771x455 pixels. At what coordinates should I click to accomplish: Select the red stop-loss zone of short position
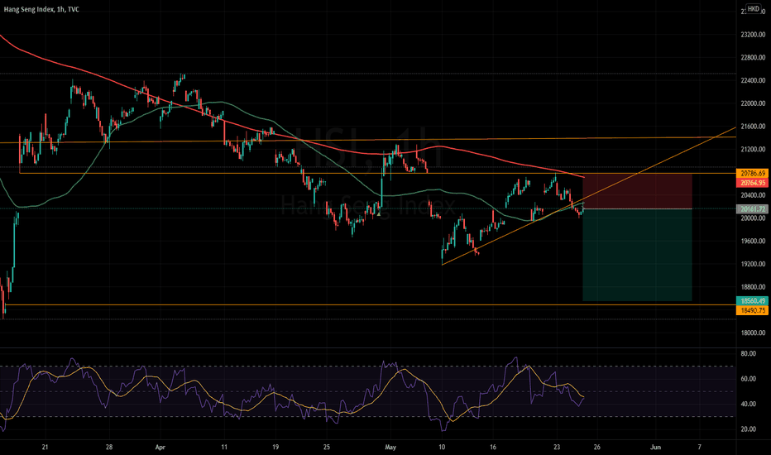pos(637,191)
